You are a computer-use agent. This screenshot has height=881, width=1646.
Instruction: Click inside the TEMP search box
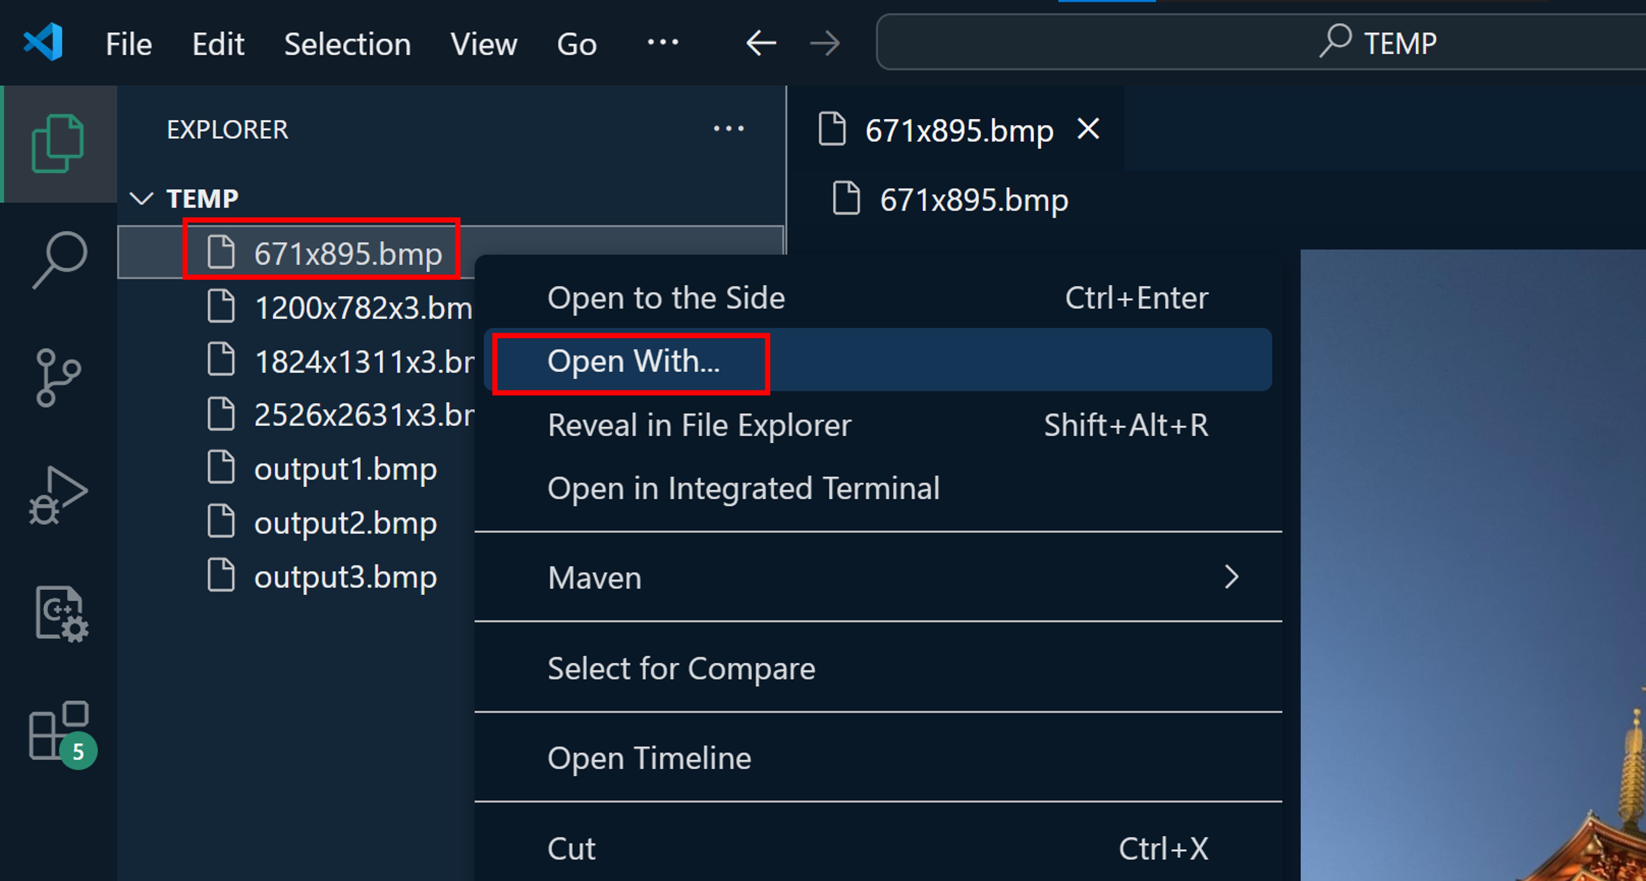1214,43
